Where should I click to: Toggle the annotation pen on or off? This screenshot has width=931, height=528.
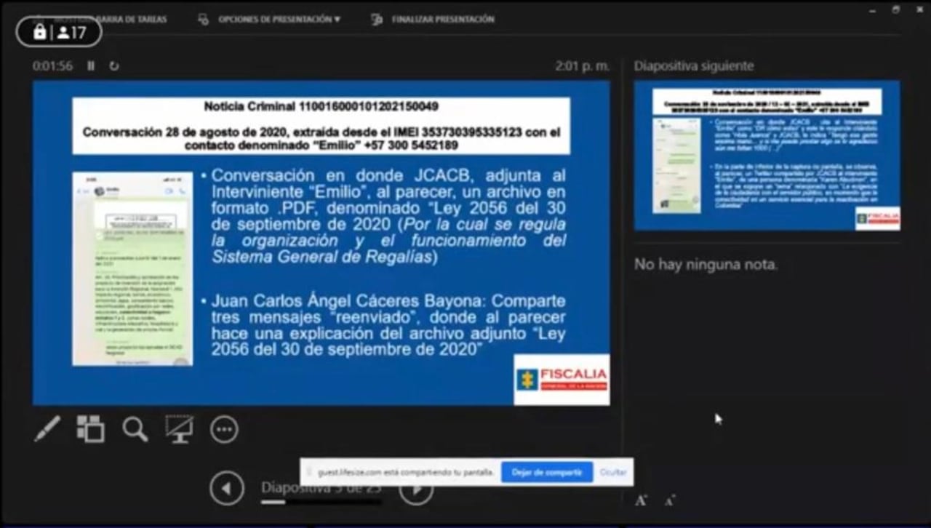pos(47,429)
